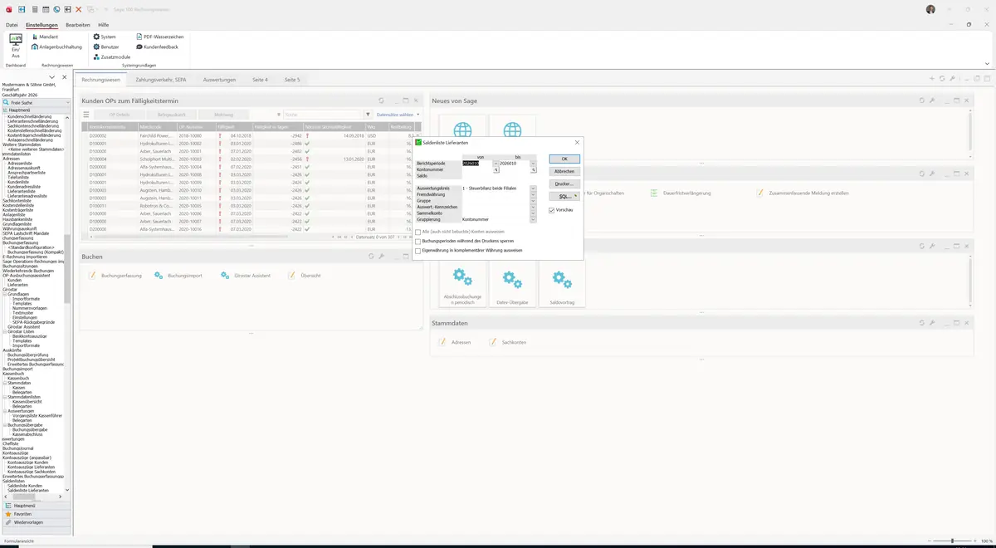This screenshot has height=548, width=996.
Task: Open the PDF-Wasserzeichen option
Action: pyautogui.click(x=159, y=37)
